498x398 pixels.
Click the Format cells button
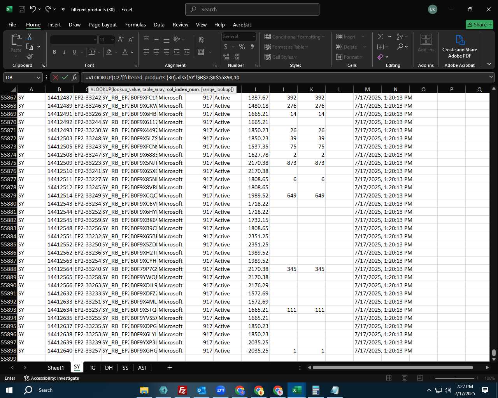(349, 57)
